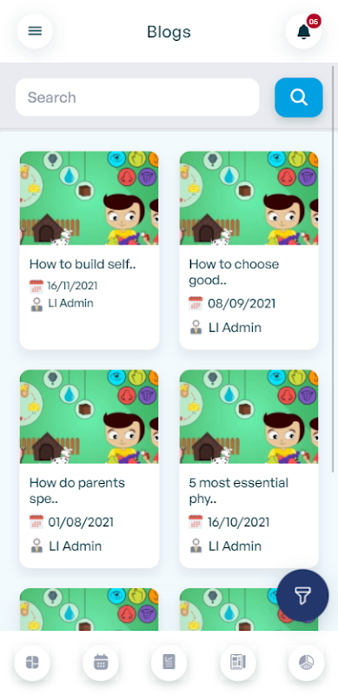The width and height of the screenshot is (338, 695).
Task: Open the hamburger menu
Action: [x=35, y=31]
